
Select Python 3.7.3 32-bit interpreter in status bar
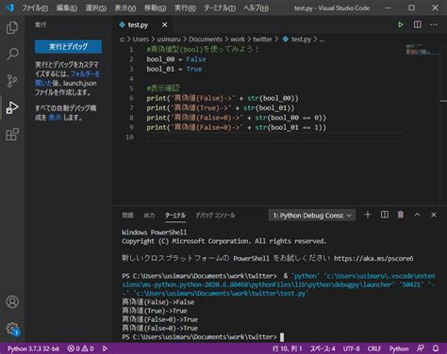(33, 348)
